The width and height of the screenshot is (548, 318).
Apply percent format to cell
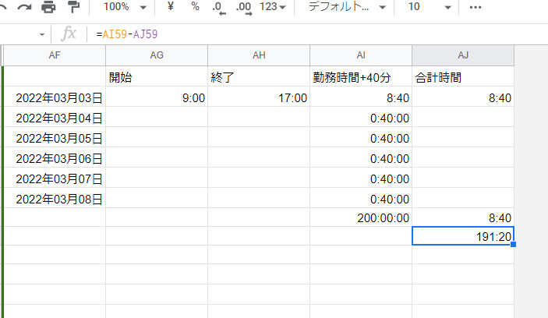[x=195, y=7]
